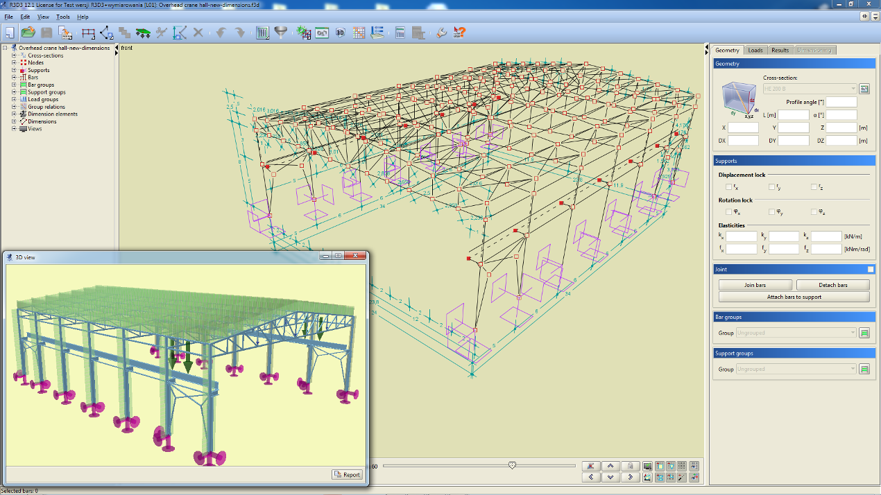Toggle the Joint panel header checkbox
Image resolution: width=881 pixels, height=495 pixels.
coord(871,269)
